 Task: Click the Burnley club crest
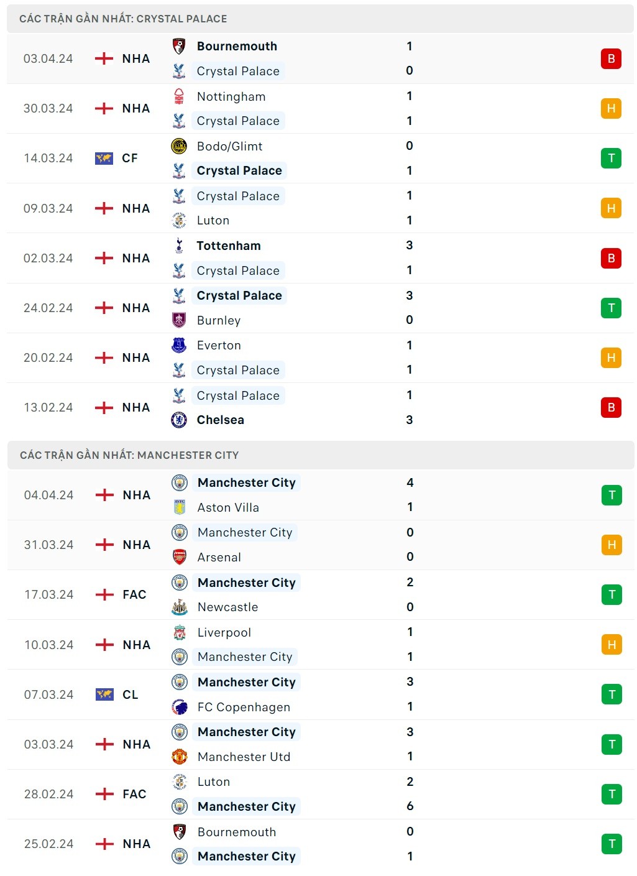coord(179,320)
